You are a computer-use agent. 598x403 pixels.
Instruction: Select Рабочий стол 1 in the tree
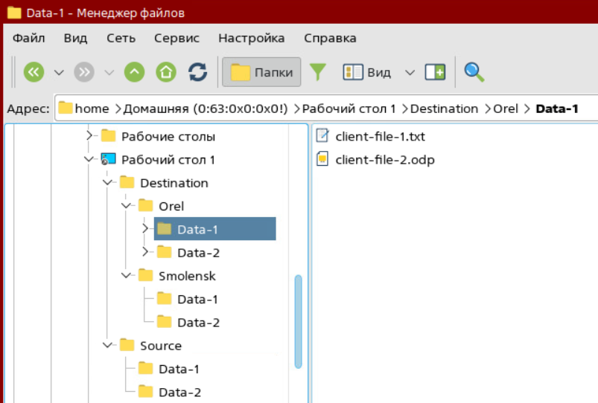(x=168, y=160)
